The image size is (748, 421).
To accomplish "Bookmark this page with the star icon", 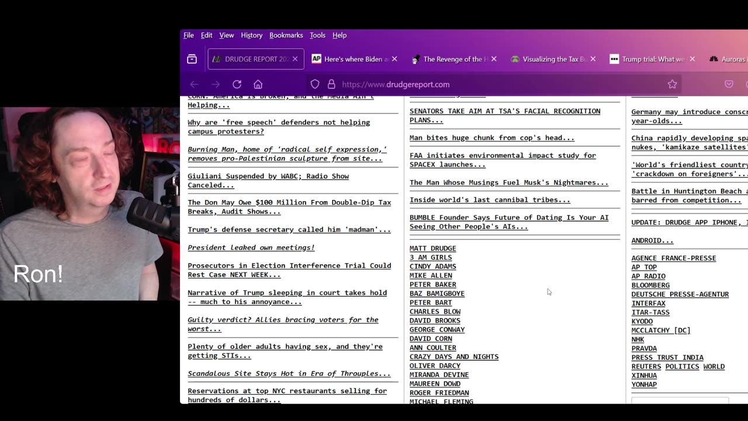I will pos(672,84).
